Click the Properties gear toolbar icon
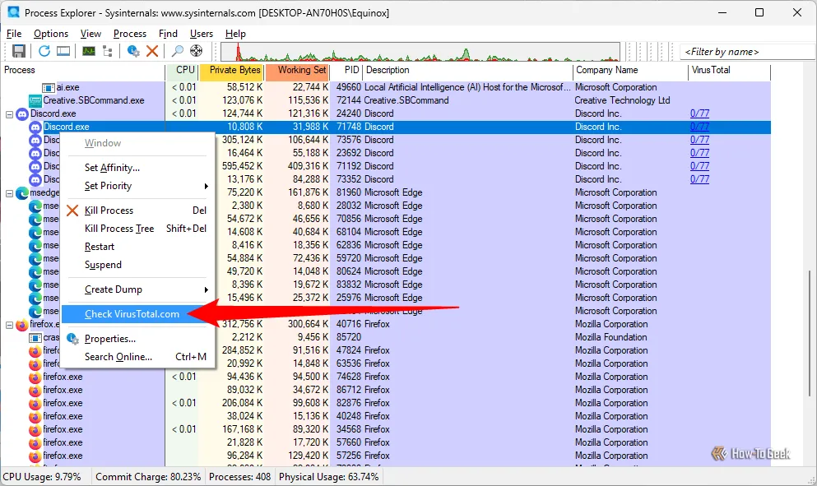The height and width of the screenshot is (486, 817). [x=133, y=51]
